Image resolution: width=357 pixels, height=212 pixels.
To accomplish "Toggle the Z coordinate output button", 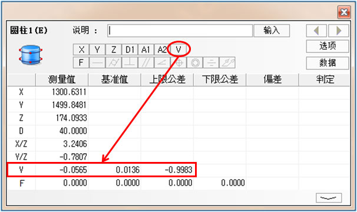I will 114,49.
